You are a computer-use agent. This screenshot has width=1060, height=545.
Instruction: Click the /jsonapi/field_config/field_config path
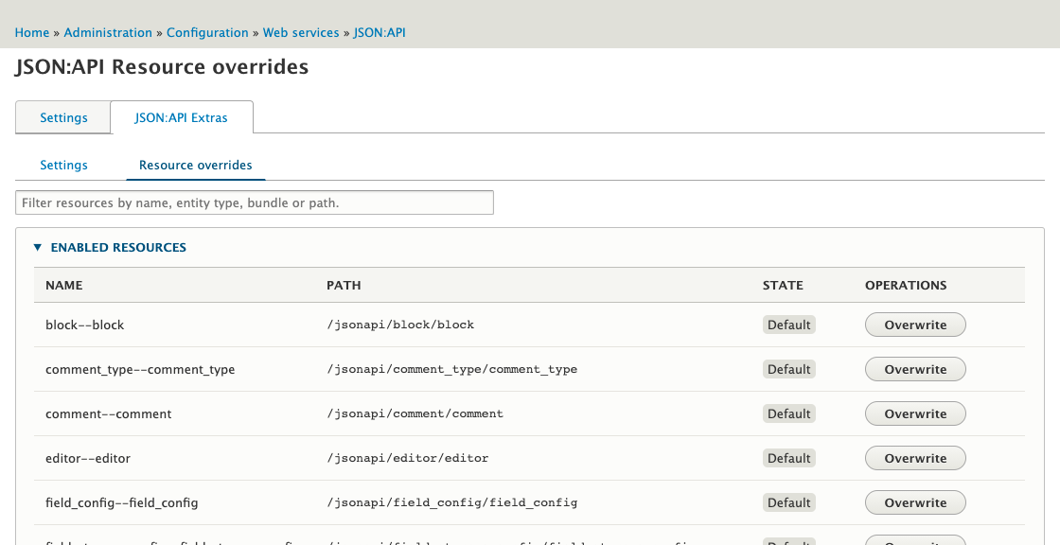[x=452, y=502]
